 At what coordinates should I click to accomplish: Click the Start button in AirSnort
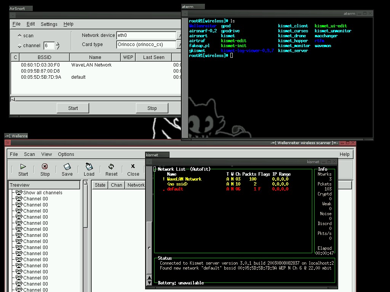pos(73,108)
